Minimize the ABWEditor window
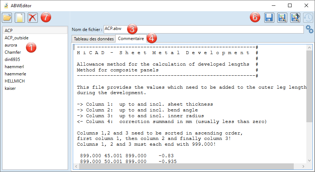 pos(273,5)
